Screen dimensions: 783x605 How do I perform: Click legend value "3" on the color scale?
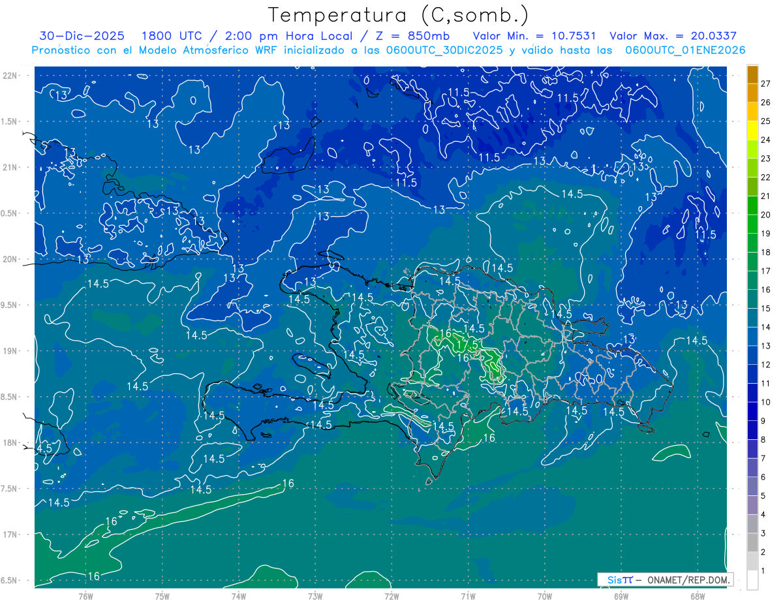click(763, 534)
